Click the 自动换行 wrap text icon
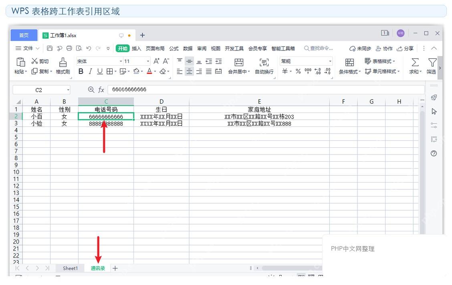This screenshot has height=285, width=452. tap(264, 62)
